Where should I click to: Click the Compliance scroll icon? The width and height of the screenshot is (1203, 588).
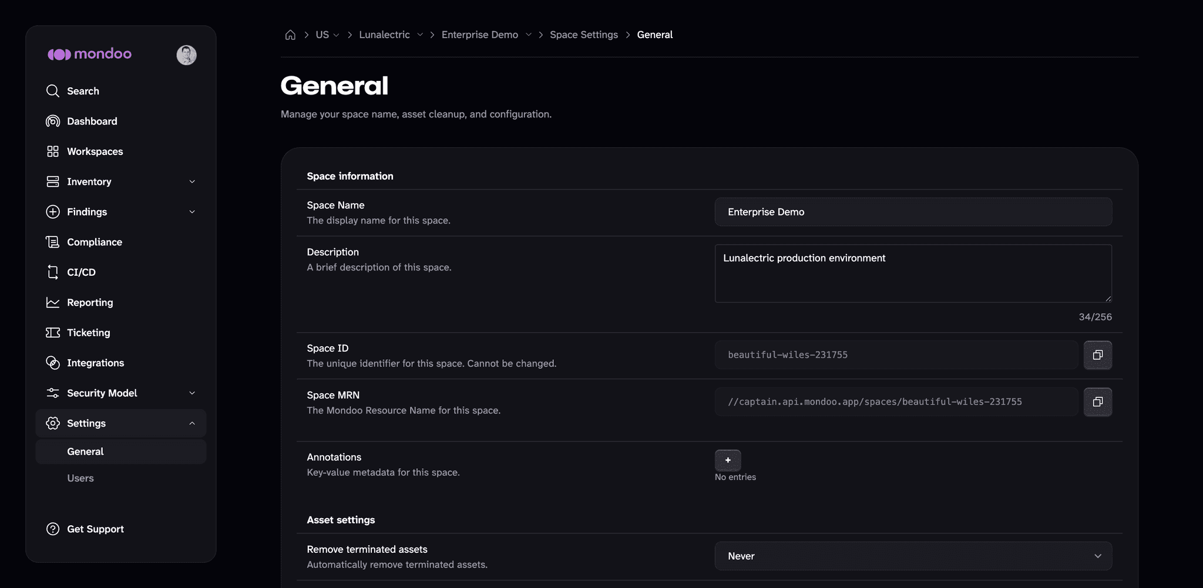click(x=53, y=242)
